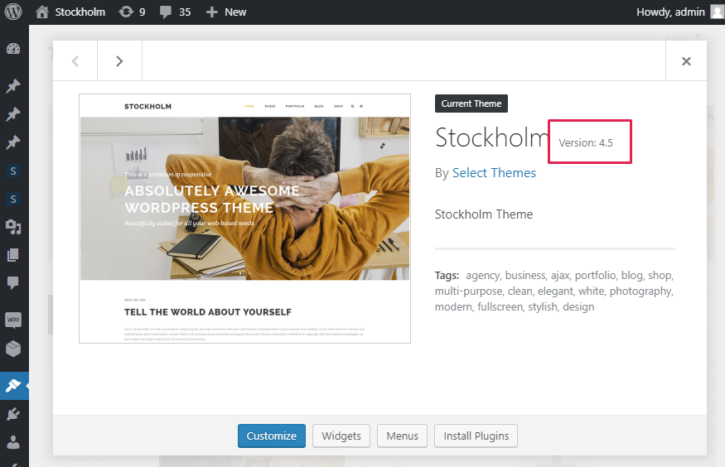Open the New content menu
Screen dimensions: 725x467
tap(226, 12)
